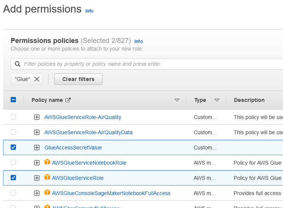Remove the "Glue" filter tag
Viewport: 283px width, 208px height.
tap(37, 79)
